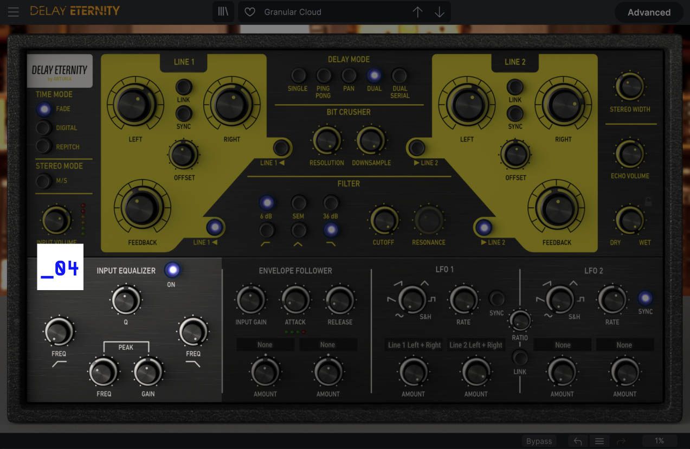Toggle bit crusher routing to LINE 2
Image resolution: width=690 pixels, height=449 pixels.
point(417,147)
